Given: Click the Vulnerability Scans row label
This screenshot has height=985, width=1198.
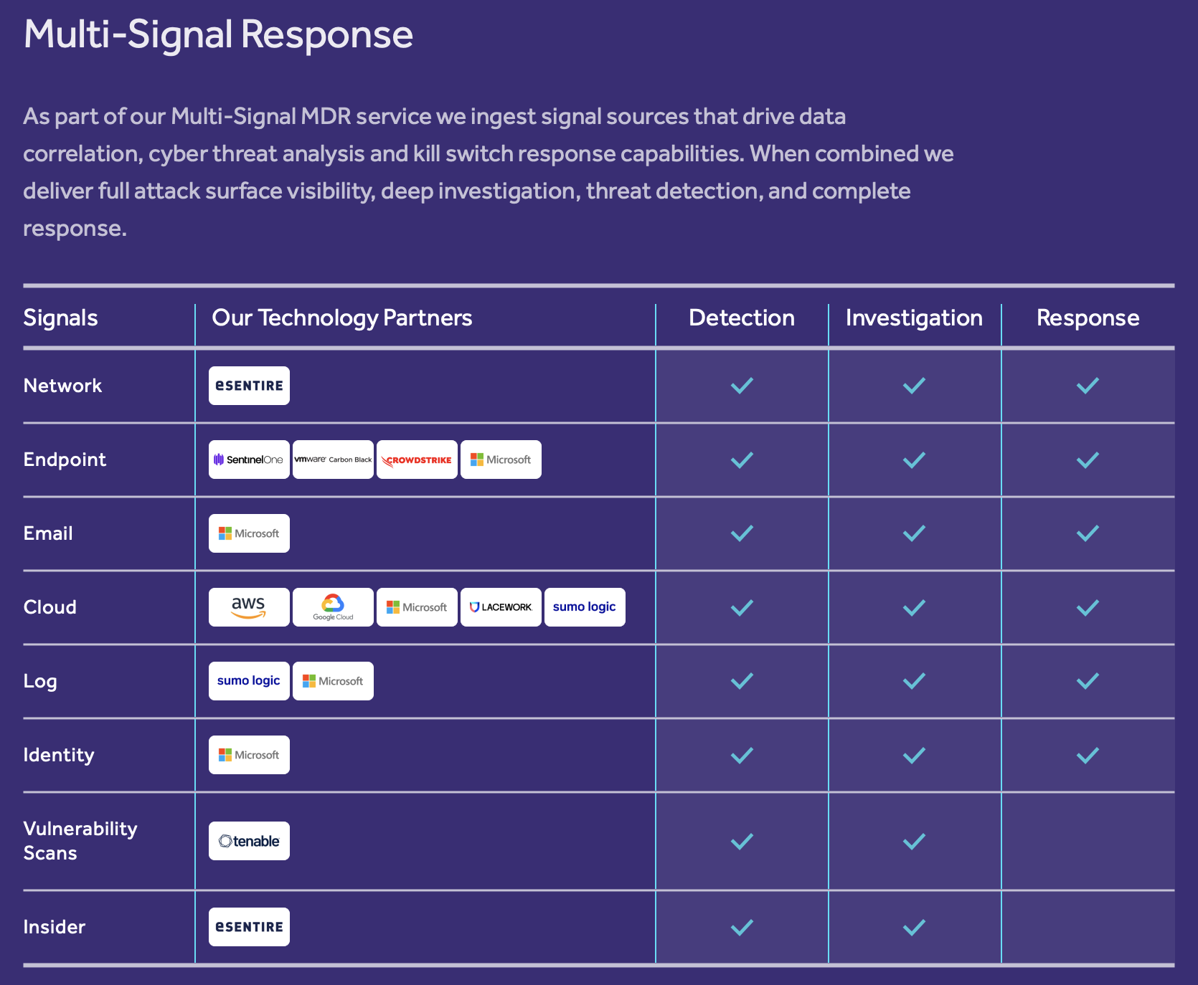Looking at the screenshot, I should 80,841.
